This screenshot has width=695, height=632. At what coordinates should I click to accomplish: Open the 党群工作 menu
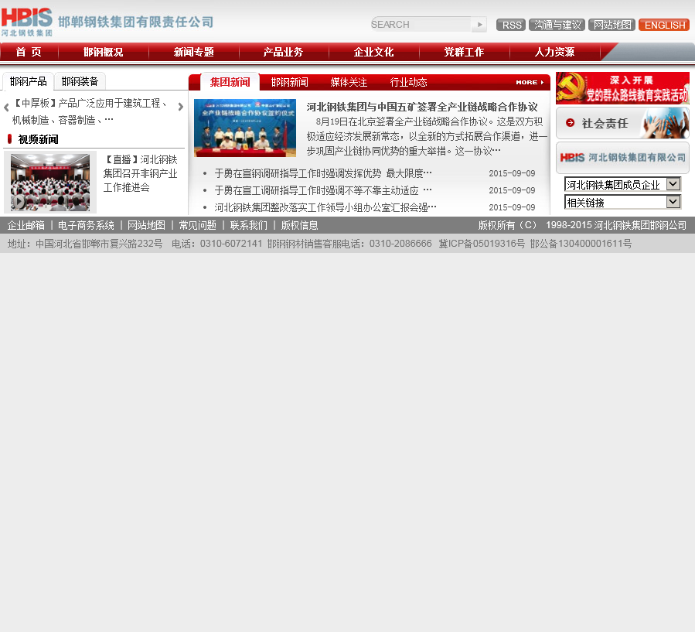(464, 52)
